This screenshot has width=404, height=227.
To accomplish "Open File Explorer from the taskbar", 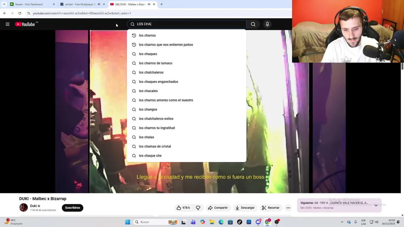I will [212, 222].
